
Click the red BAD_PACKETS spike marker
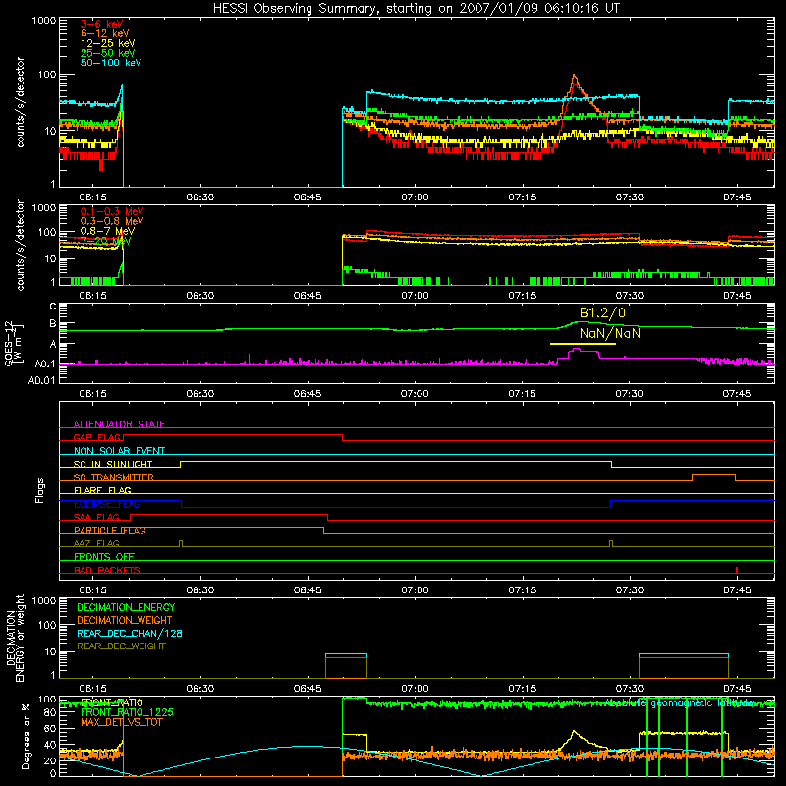736,570
